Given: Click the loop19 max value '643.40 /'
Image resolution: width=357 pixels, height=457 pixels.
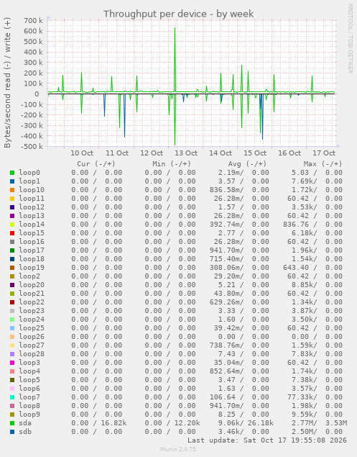Looking at the screenshot, I should click(300, 268).
